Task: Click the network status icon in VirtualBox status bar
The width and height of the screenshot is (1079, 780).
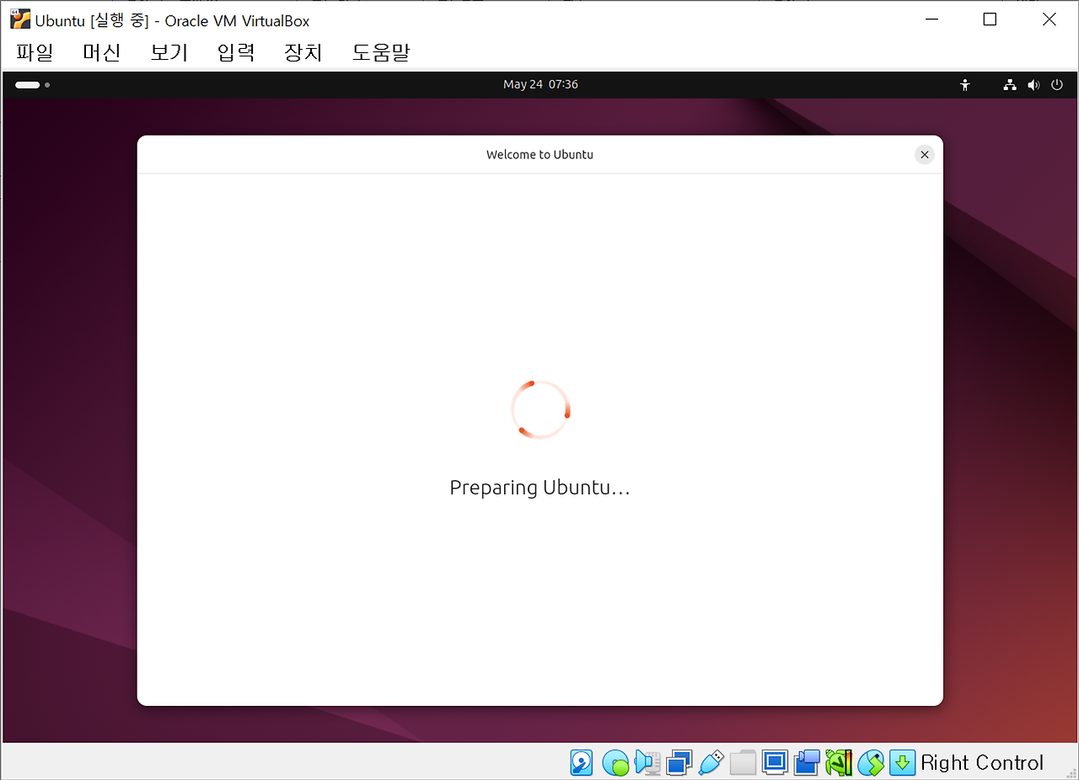Action: point(679,762)
